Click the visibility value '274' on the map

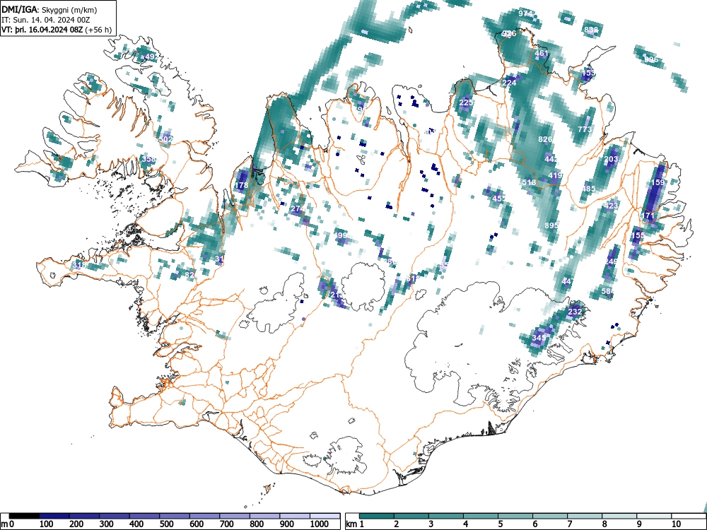pos(297,208)
